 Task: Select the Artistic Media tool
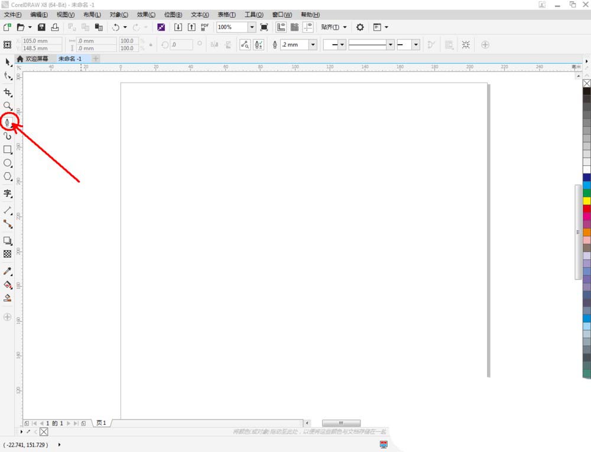pos(8,136)
